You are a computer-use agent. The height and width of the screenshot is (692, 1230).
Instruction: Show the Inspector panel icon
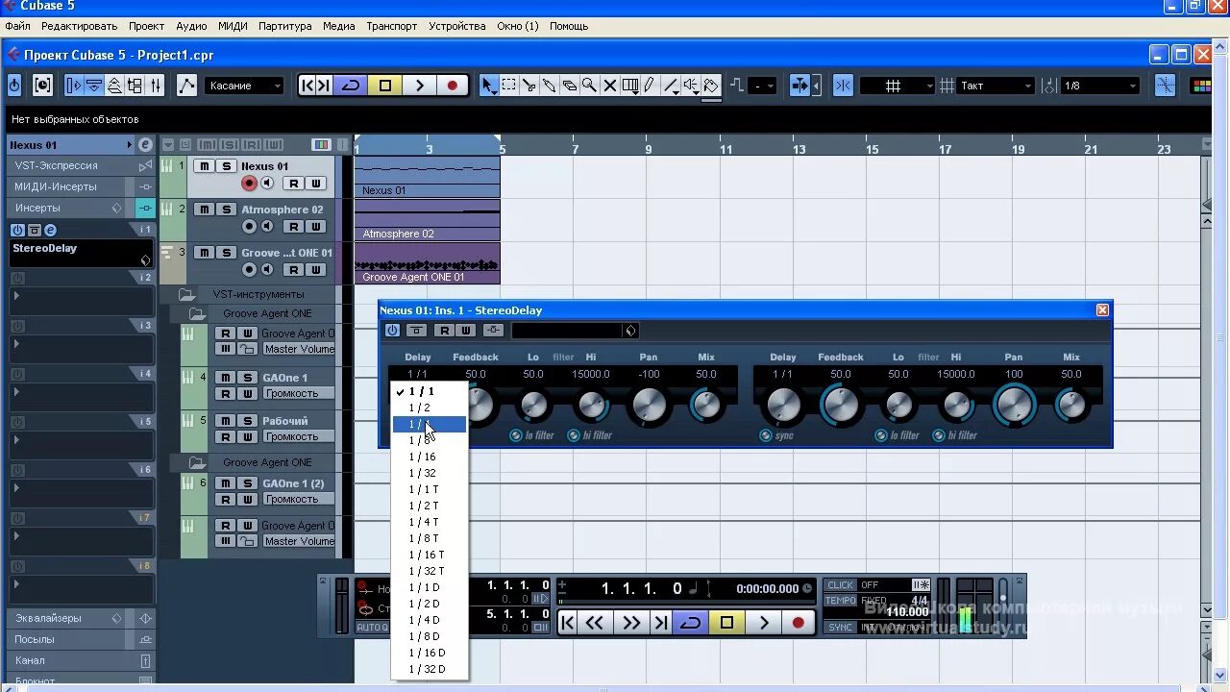pos(74,86)
